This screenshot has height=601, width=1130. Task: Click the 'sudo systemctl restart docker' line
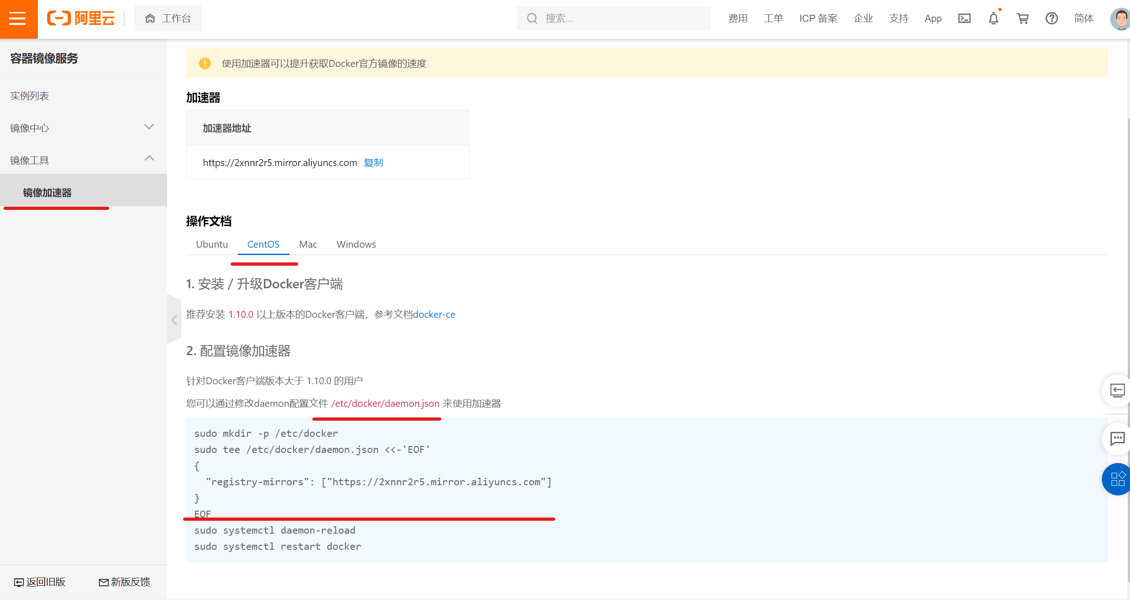tap(277, 546)
